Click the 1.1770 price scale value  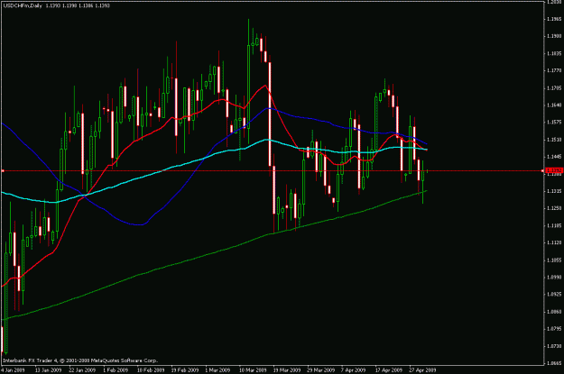554,70
